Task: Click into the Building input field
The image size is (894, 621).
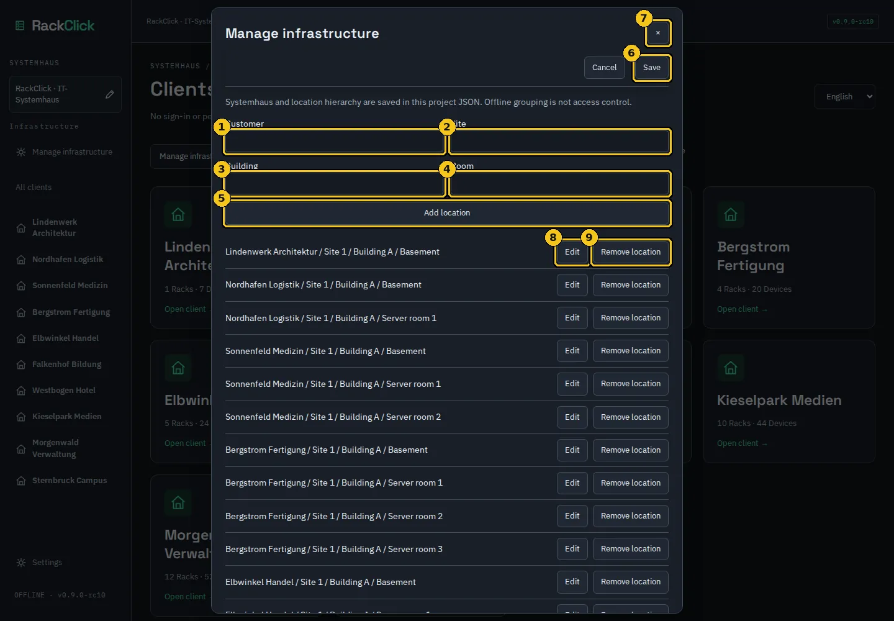Action: (x=334, y=184)
